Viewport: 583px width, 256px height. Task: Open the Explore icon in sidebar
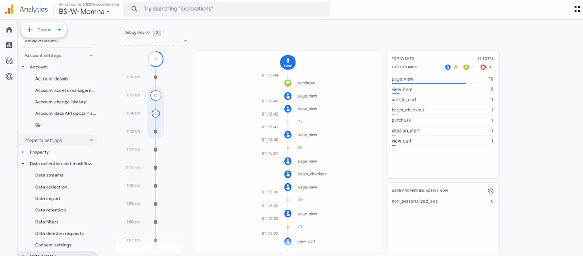pos(9,61)
